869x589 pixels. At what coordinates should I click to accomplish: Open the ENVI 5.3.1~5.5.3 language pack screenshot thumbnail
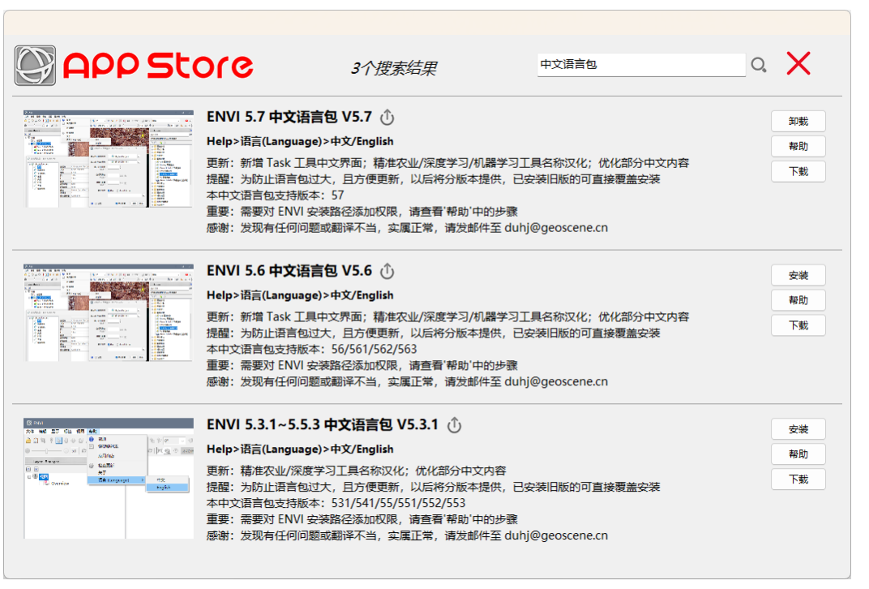109,479
